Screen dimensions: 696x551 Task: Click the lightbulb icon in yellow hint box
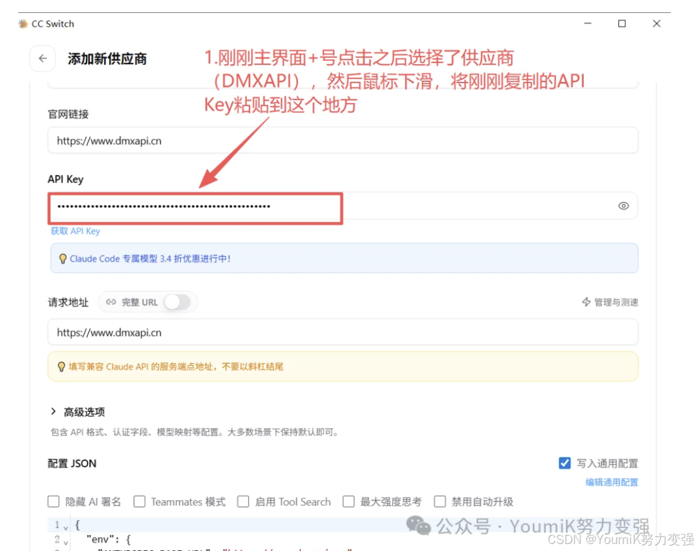61,367
